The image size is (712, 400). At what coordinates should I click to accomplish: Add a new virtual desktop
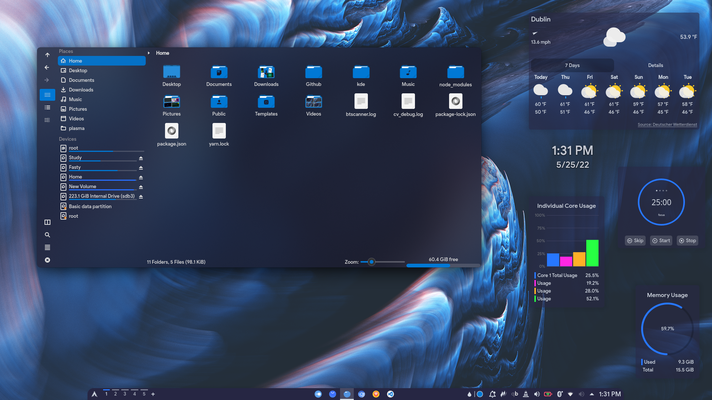click(x=153, y=394)
